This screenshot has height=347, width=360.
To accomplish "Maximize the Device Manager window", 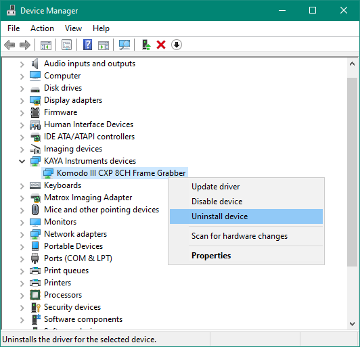I will (313, 10).
